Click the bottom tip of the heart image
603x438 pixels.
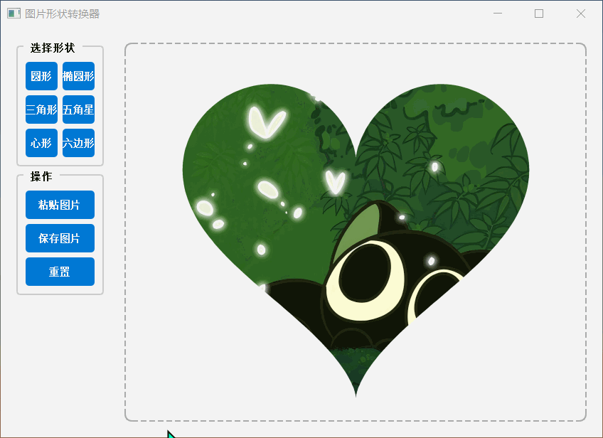(356, 391)
